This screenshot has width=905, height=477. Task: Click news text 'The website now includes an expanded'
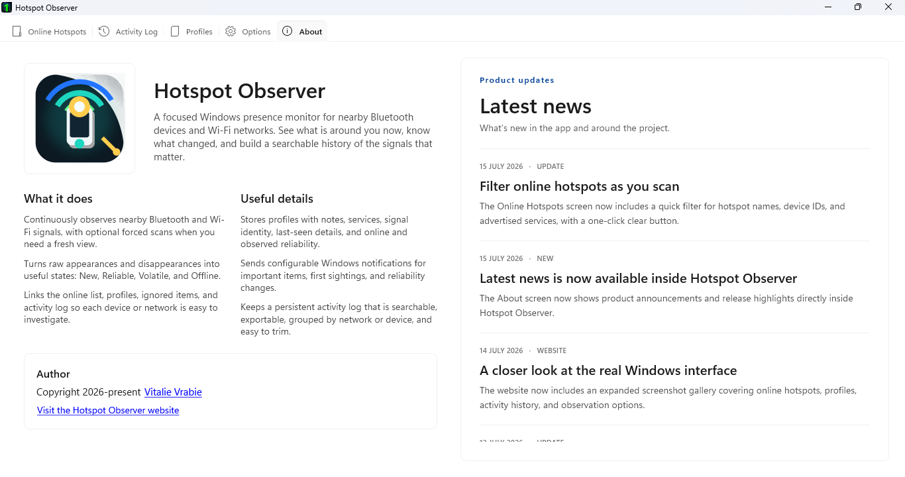pos(668,397)
